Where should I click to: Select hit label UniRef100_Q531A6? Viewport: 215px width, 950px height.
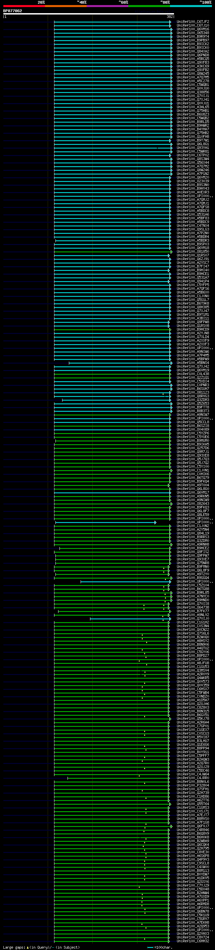pos(193,215)
